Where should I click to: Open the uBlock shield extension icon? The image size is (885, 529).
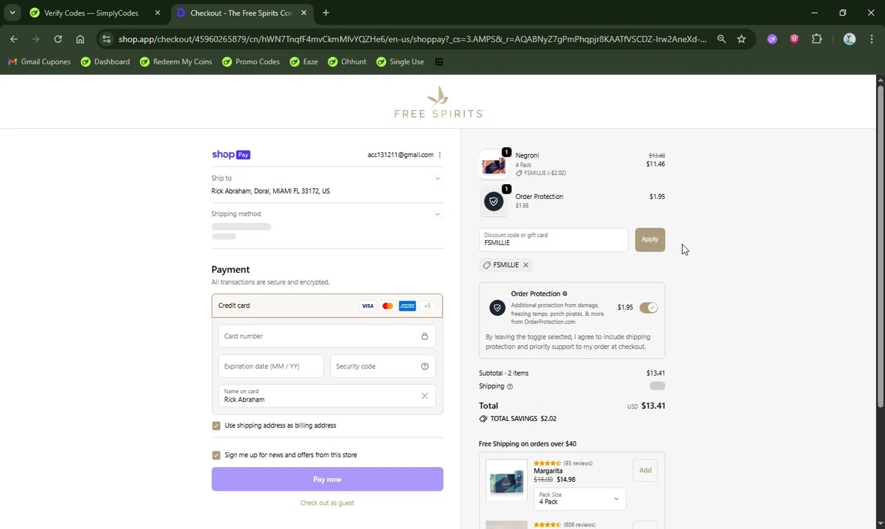pyautogui.click(x=794, y=39)
